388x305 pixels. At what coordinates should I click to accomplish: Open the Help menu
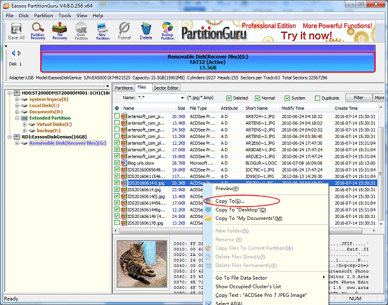(x=98, y=16)
